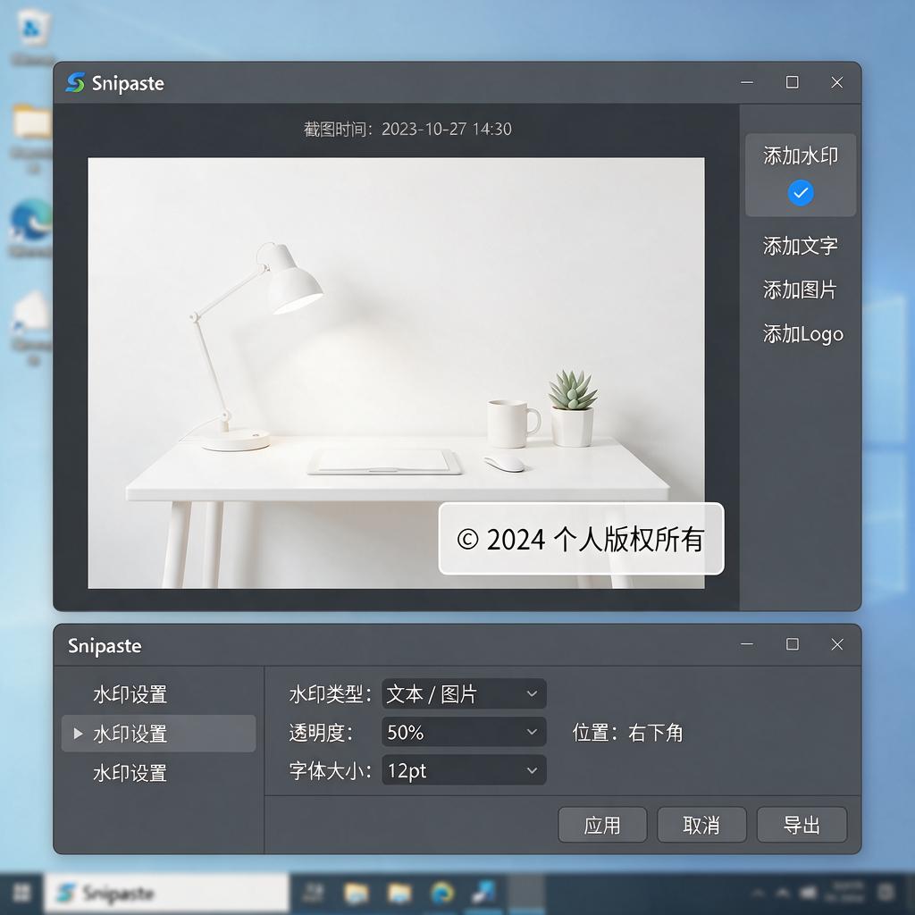Screen dimensions: 915x915
Task: Open the Windows Start menu
Action: point(22,893)
